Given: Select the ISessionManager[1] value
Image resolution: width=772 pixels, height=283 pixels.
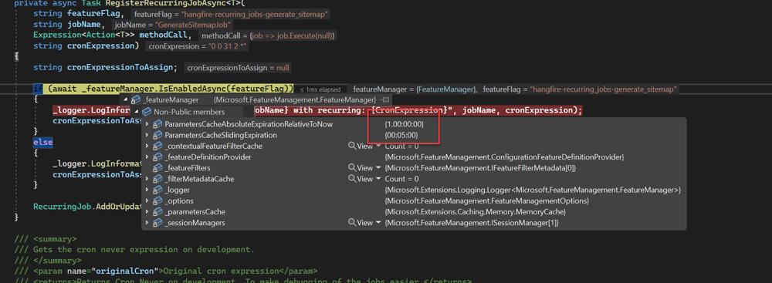Looking at the screenshot, I should (472, 223).
